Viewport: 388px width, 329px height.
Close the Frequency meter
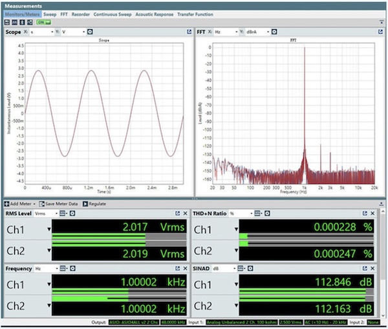tap(185, 268)
